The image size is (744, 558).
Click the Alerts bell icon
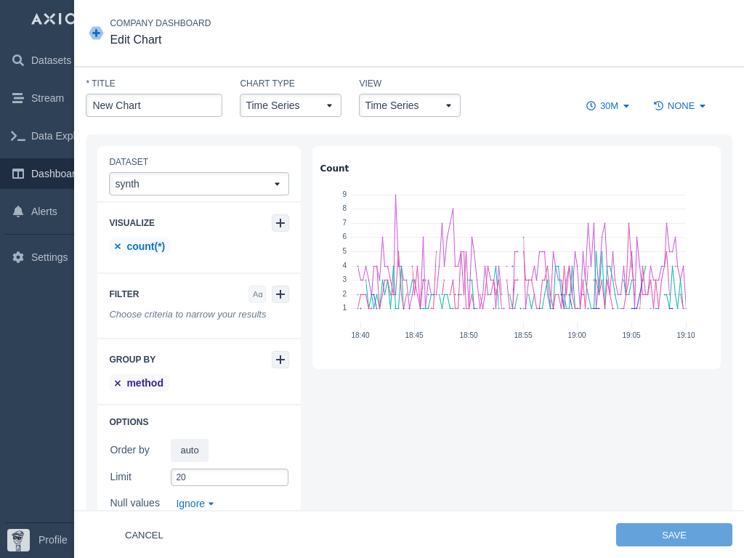(18, 211)
